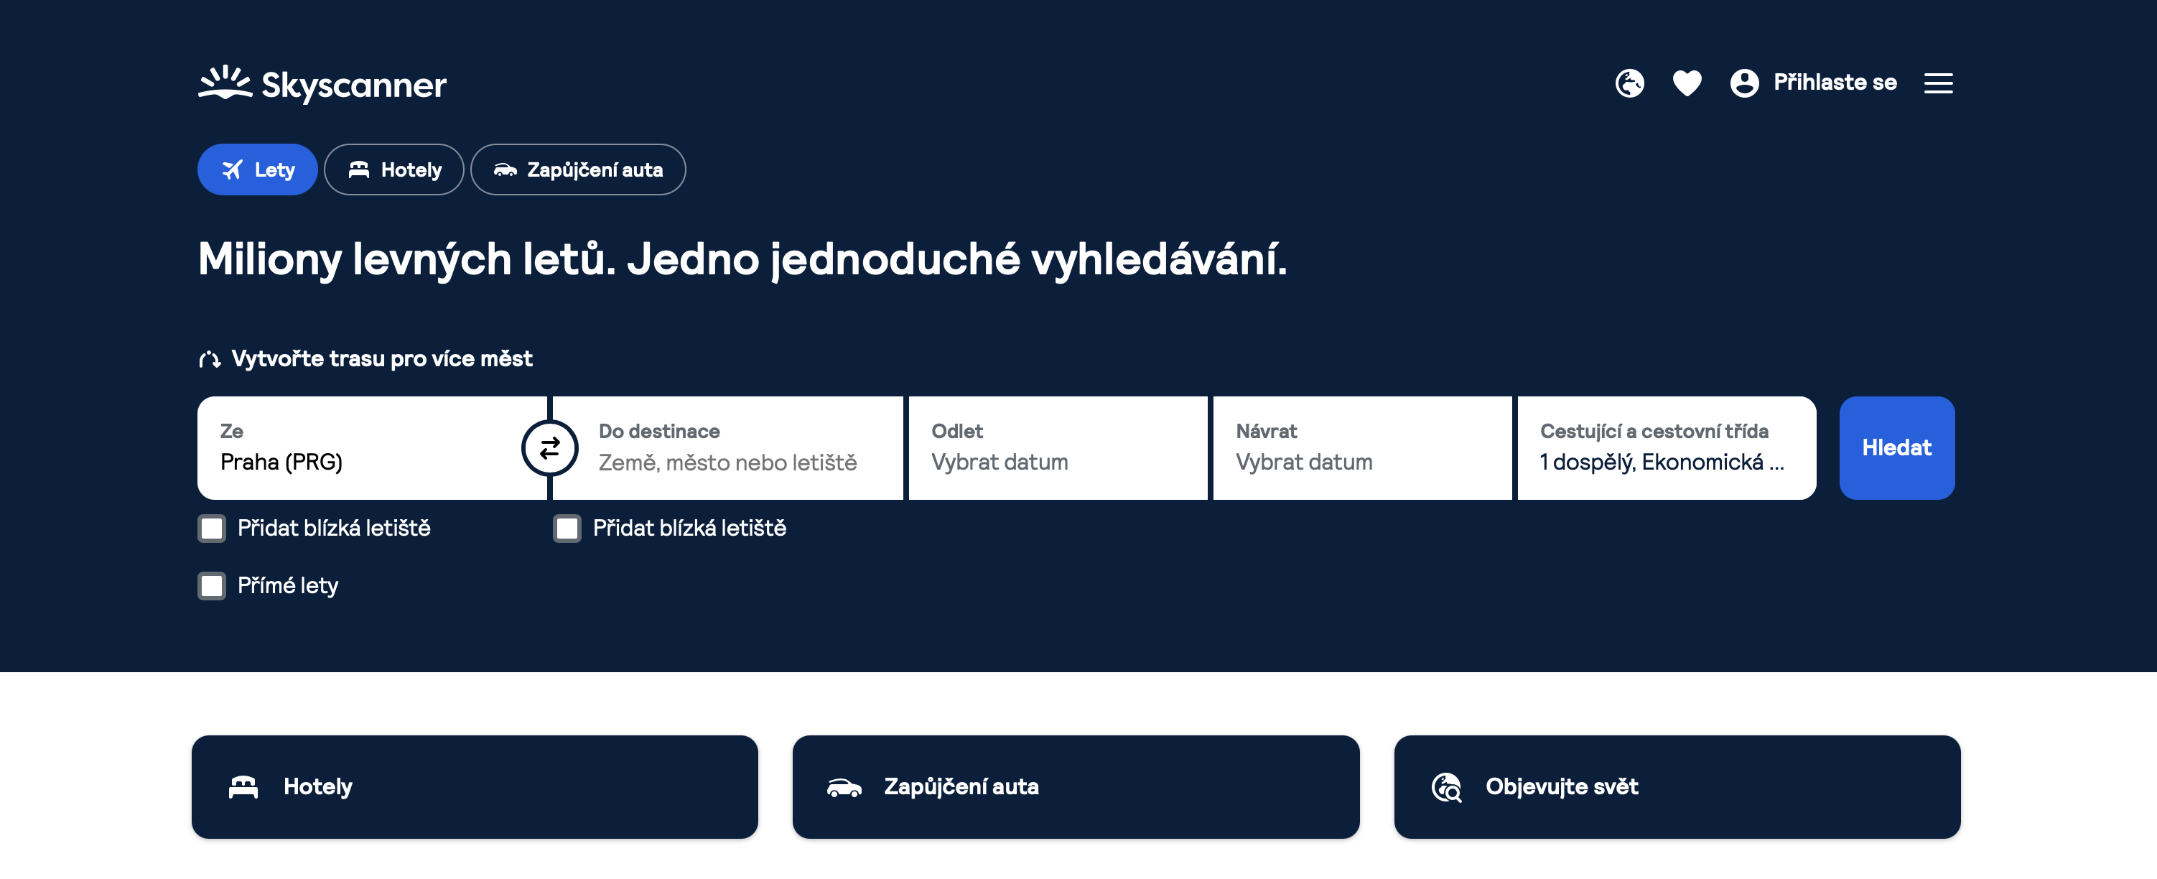Click the magnifying glass icon on Objevujte svět
2157x879 pixels.
1448,786
